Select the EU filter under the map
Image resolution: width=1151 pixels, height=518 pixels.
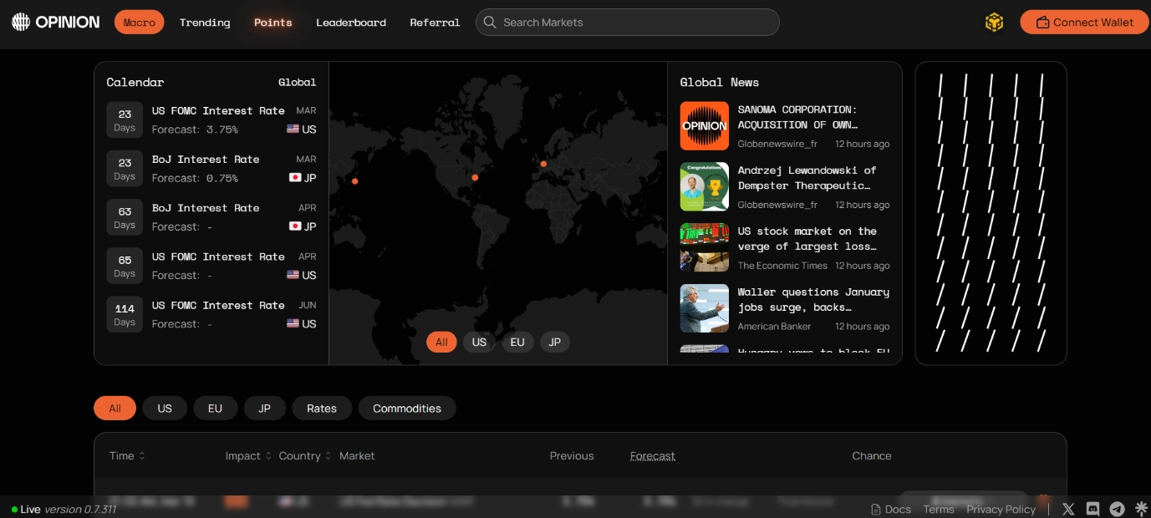tap(517, 342)
